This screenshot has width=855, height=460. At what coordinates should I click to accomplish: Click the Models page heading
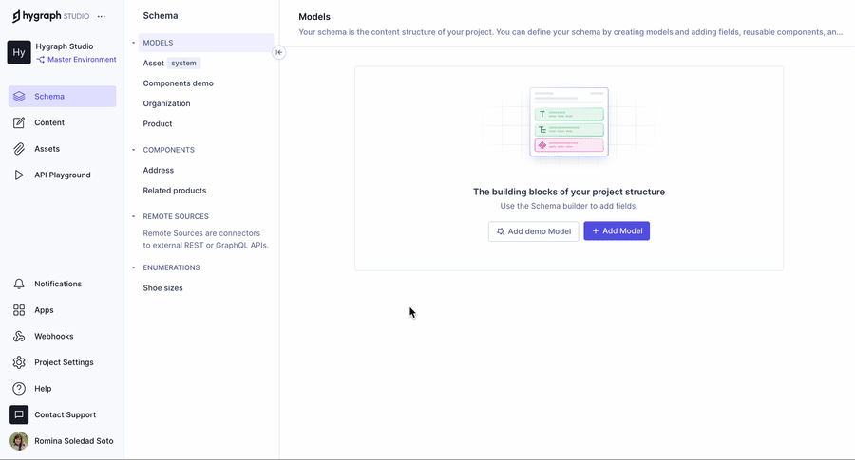pos(314,17)
